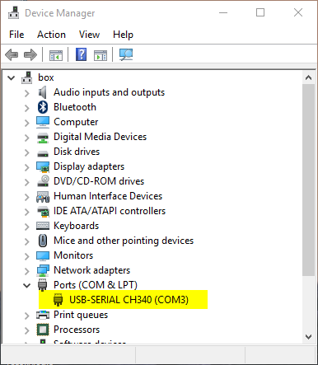Viewport: 318px width, 365px height.
Task: Select the Display adapters label
Action: [x=89, y=166]
